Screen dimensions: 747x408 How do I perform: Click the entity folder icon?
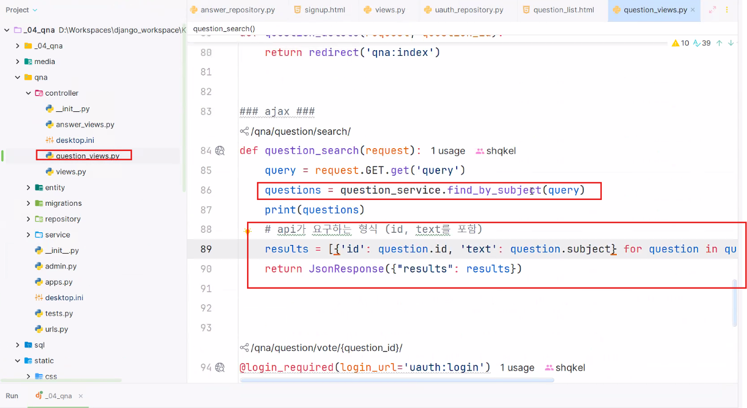point(39,187)
